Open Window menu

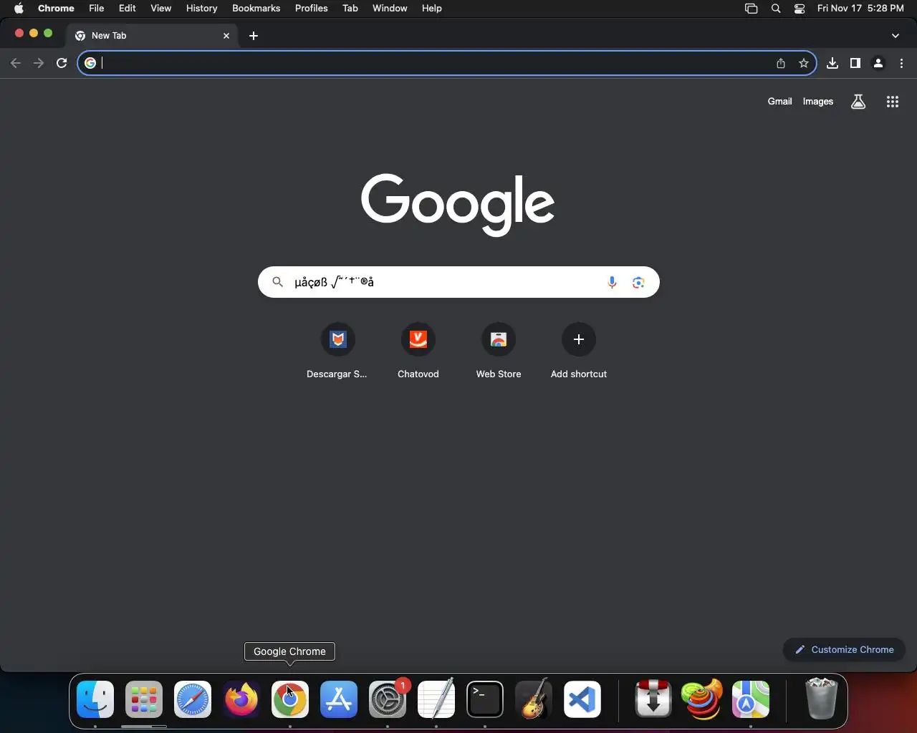coord(390,9)
